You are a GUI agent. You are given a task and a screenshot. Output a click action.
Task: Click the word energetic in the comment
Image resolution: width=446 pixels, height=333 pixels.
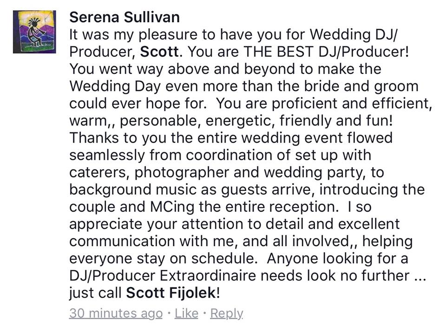click(x=240, y=121)
